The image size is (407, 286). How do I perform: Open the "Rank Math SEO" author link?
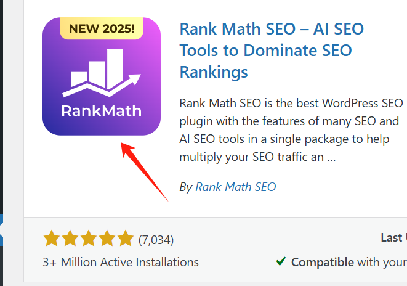[x=235, y=187]
